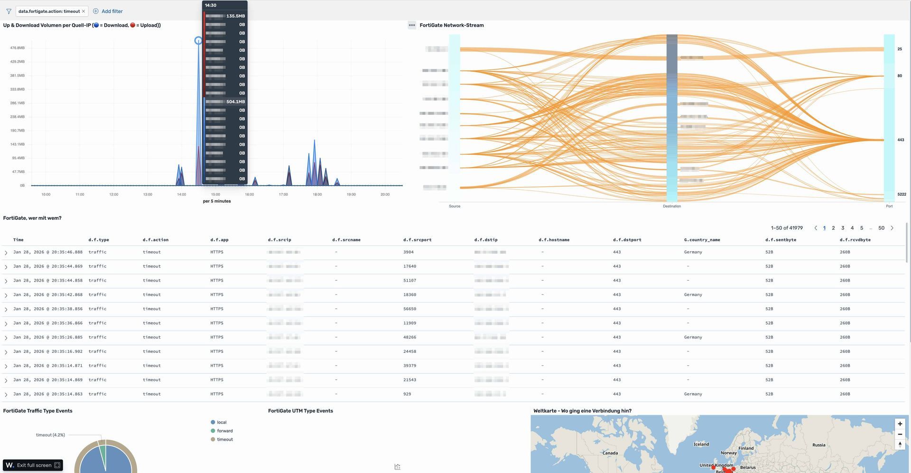This screenshot has width=911, height=473.
Task: Click the Time column header
Action: [x=18, y=240]
